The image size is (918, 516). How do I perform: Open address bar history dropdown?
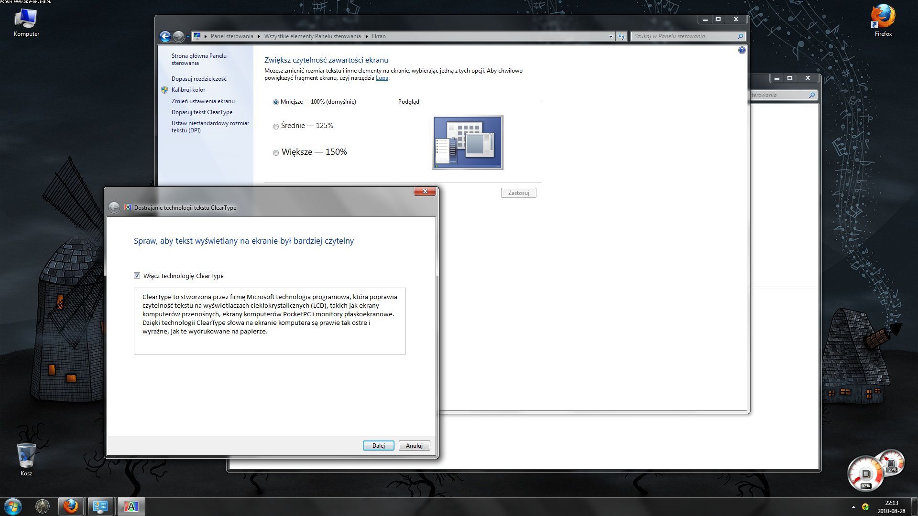click(611, 36)
